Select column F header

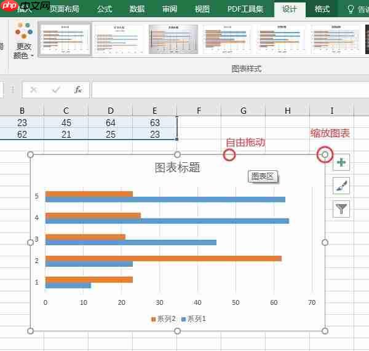(199, 110)
